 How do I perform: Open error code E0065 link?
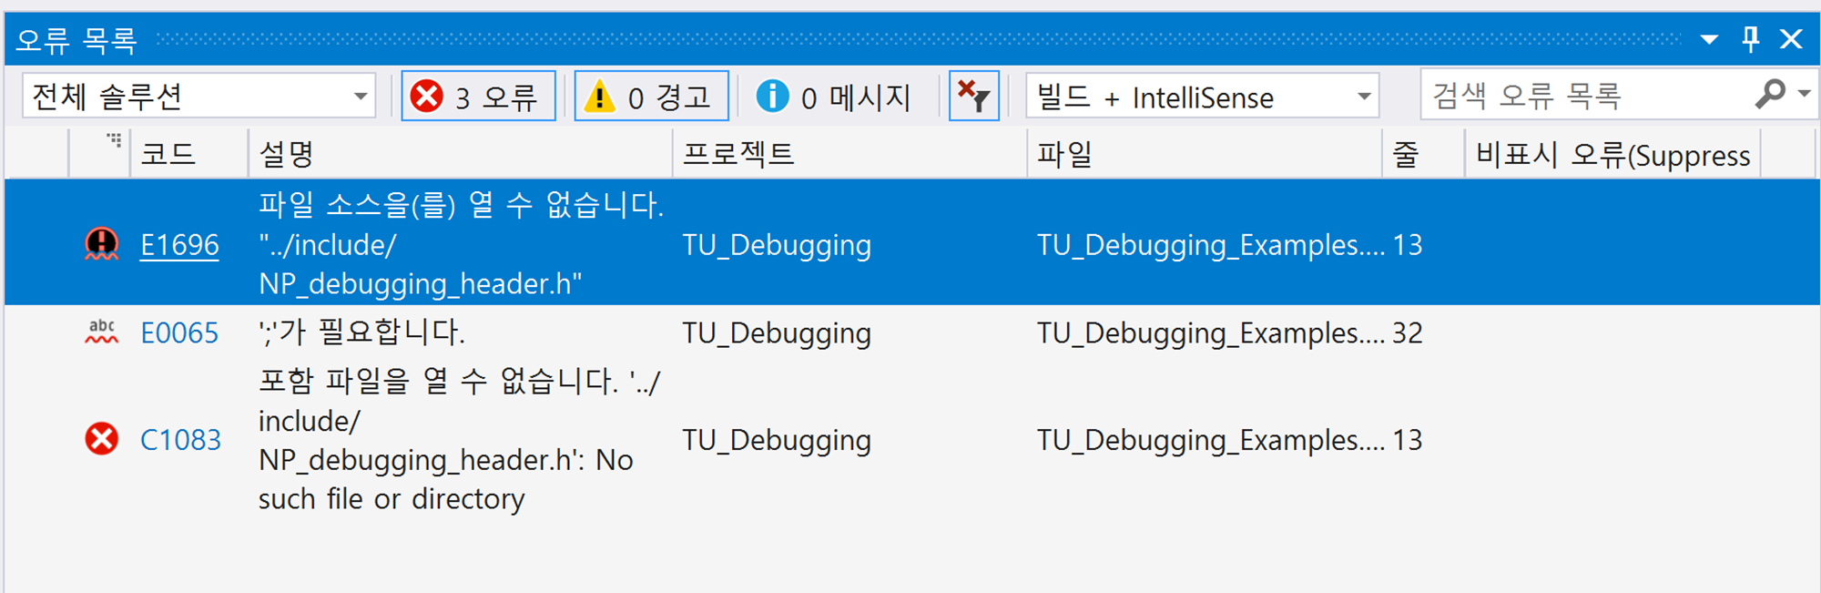pyautogui.click(x=179, y=333)
